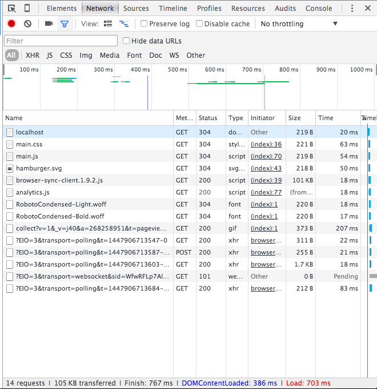Viewport: 377px width, 389px height.
Task: Check the Hide data URLs checkbox
Action: (x=126, y=41)
